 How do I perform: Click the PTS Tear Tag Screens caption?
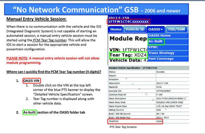[x=123, y=127]
